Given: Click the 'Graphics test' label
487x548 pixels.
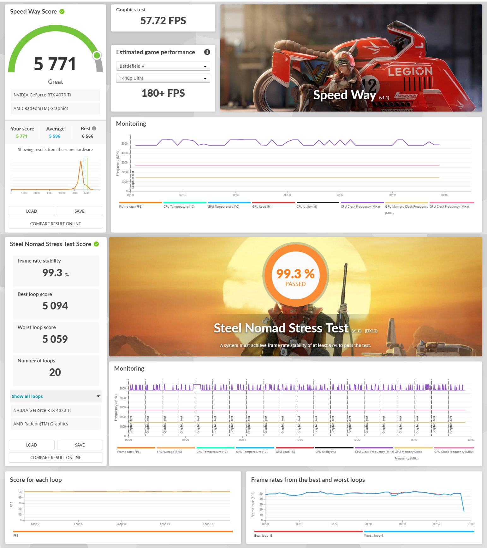Looking at the screenshot, I should click(x=131, y=10).
